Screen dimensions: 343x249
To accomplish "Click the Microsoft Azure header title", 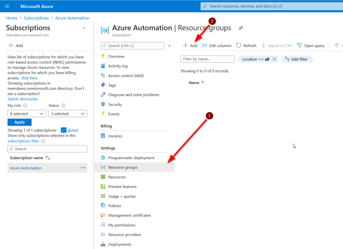I will click(x=37, y=6).
